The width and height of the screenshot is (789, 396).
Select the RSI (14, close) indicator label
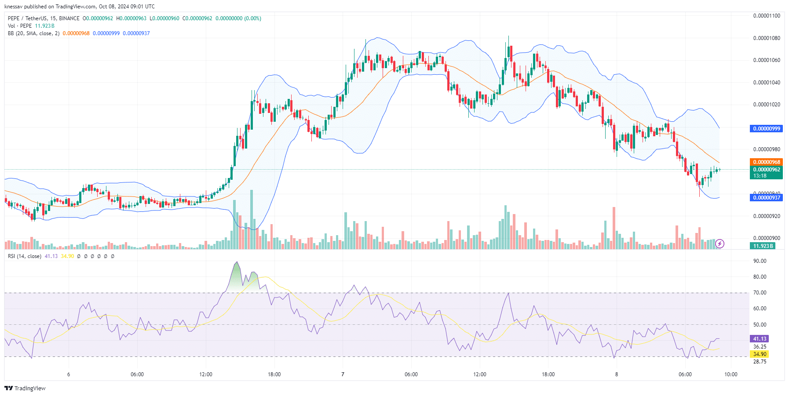point(25,256)
